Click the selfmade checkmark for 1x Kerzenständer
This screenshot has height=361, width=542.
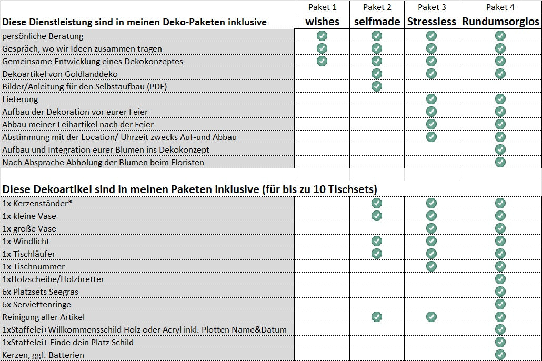pyautogui.click(x=377, y=203)
